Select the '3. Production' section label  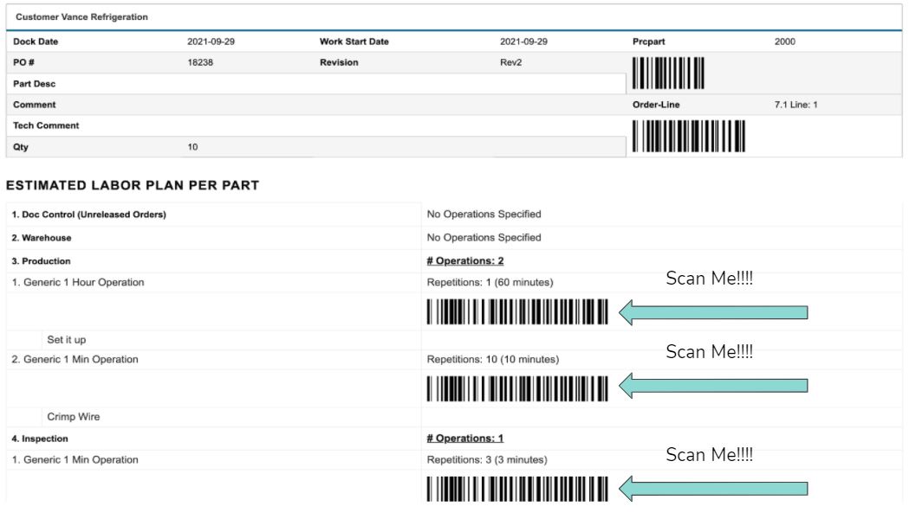[x=41, y=261]
